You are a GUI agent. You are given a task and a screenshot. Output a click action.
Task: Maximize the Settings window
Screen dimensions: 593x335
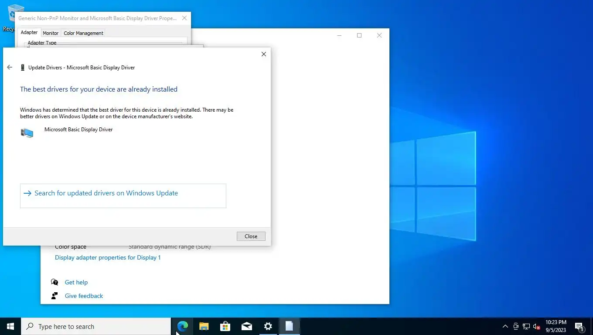[x=359, y=35]
